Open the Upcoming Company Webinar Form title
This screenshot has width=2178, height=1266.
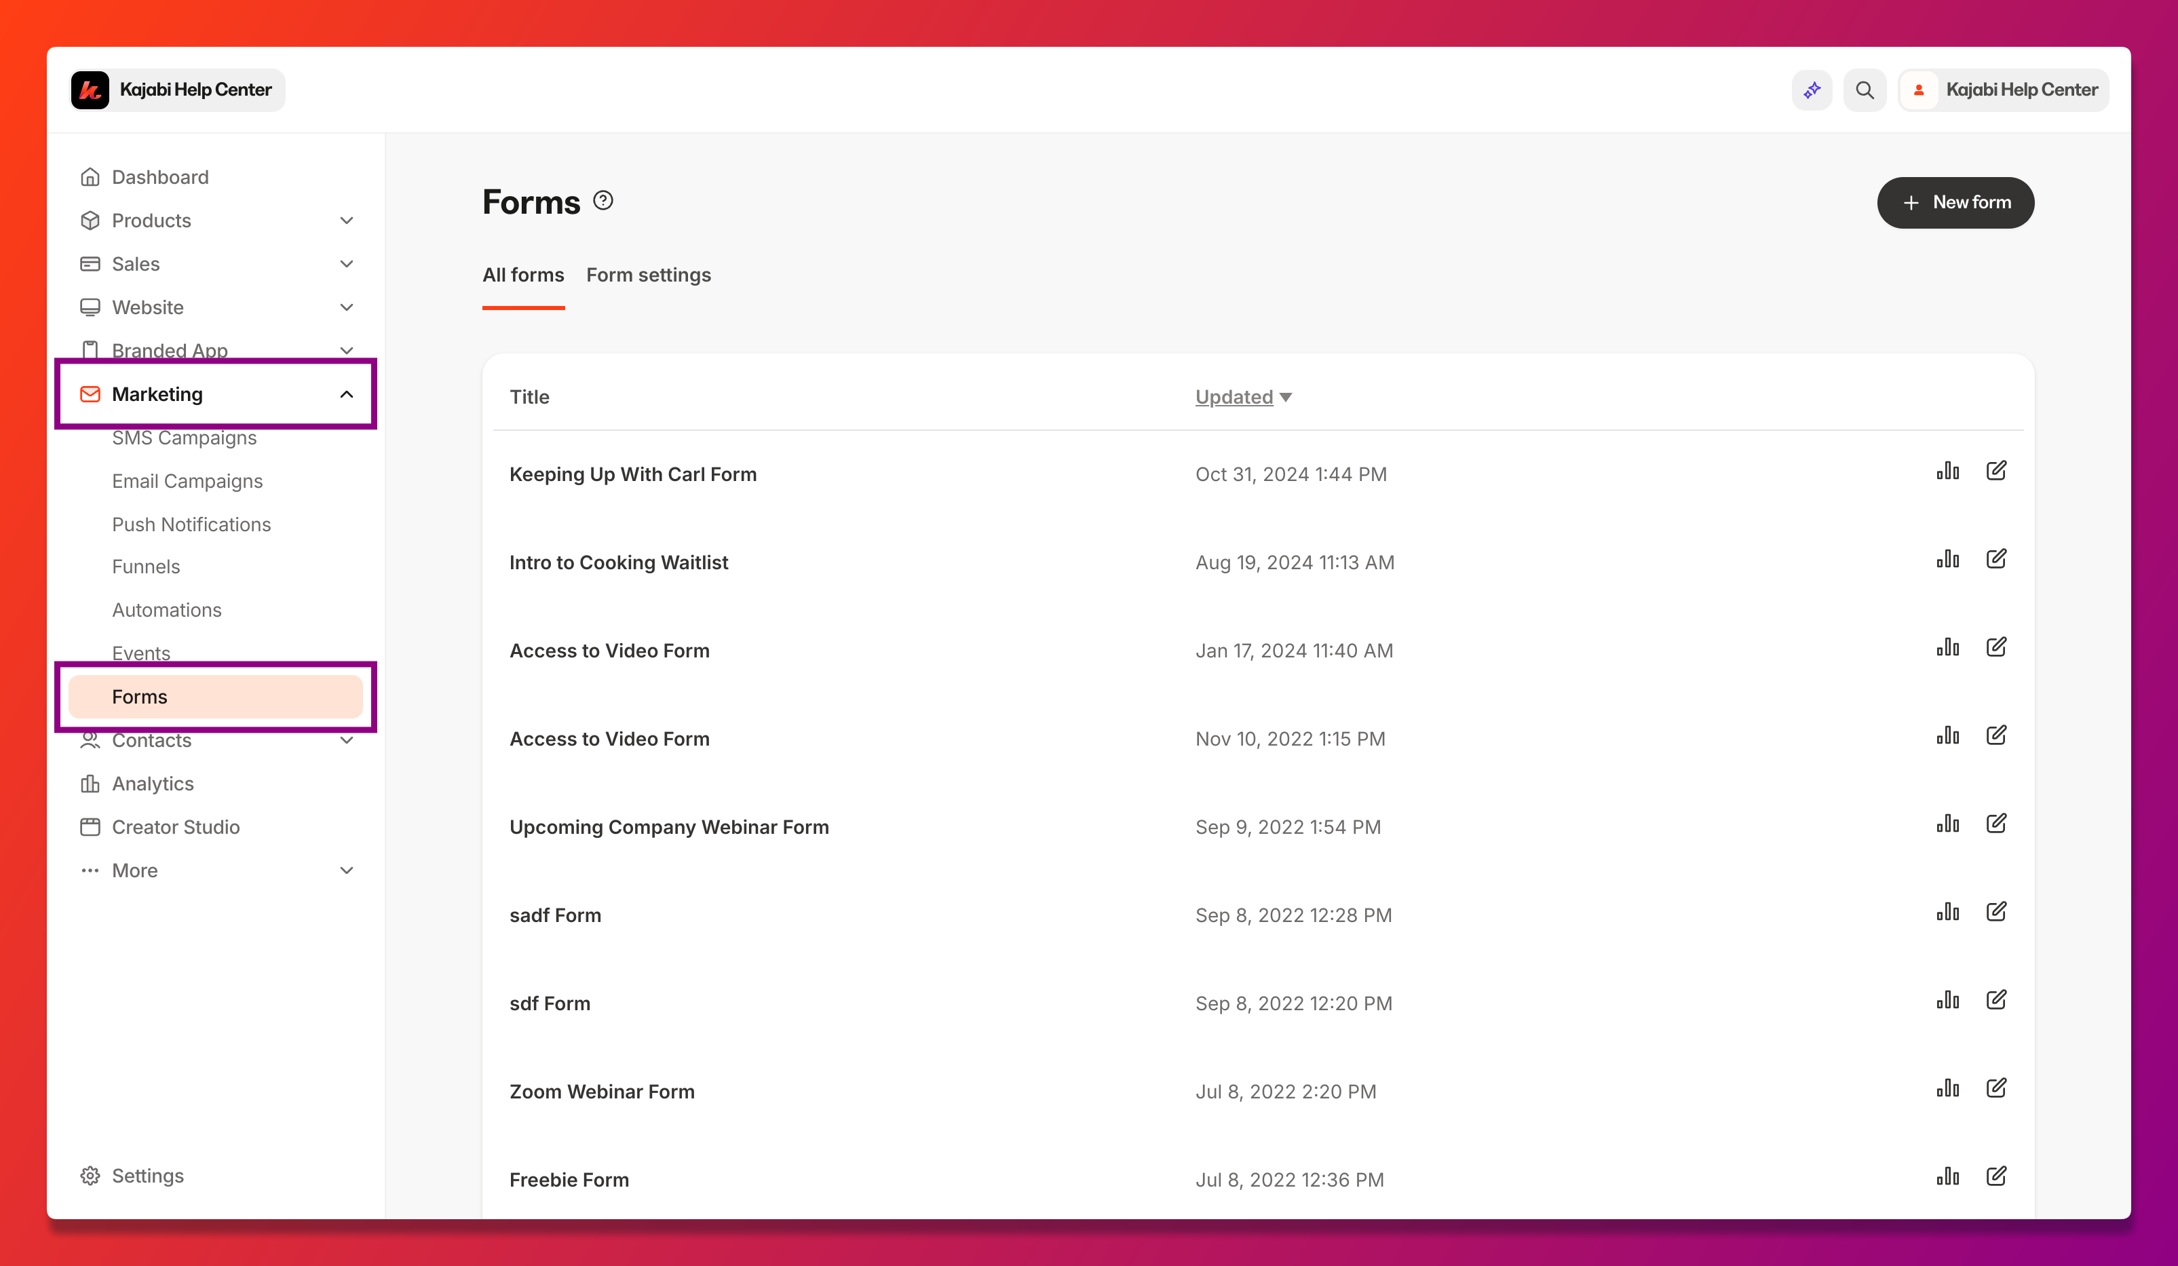tap(669, 827)
